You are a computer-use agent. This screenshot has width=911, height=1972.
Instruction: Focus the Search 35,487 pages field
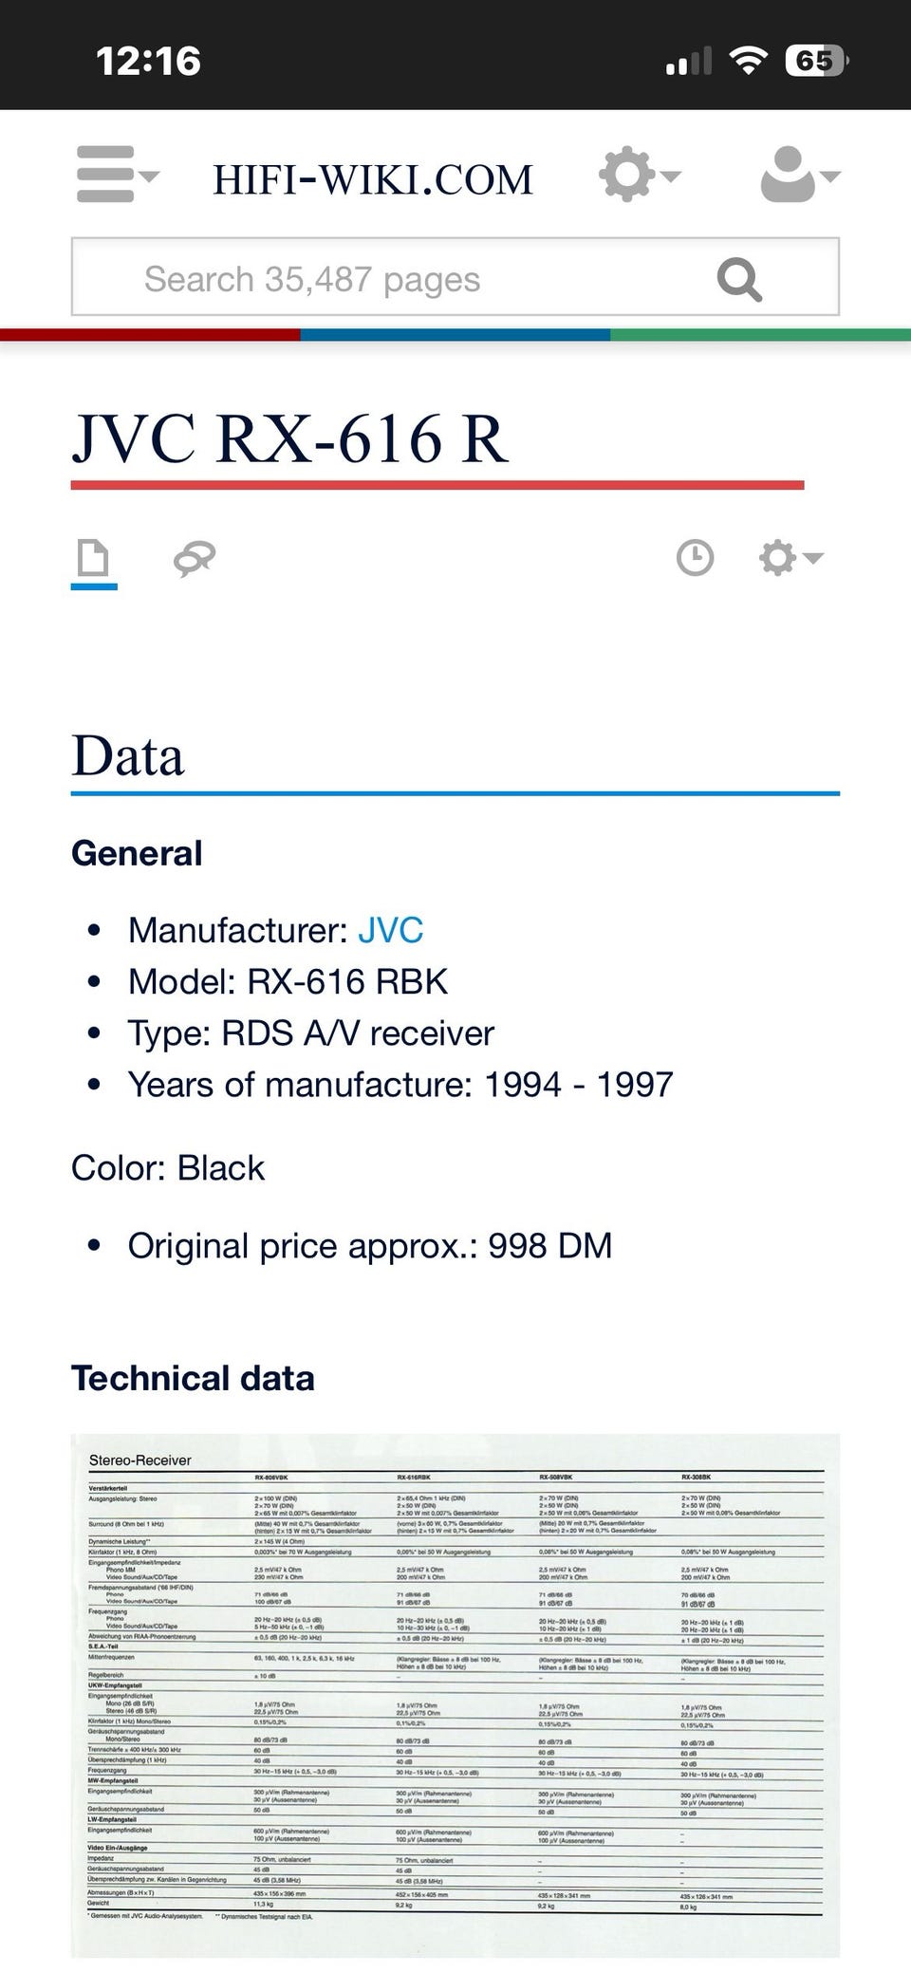418,278
